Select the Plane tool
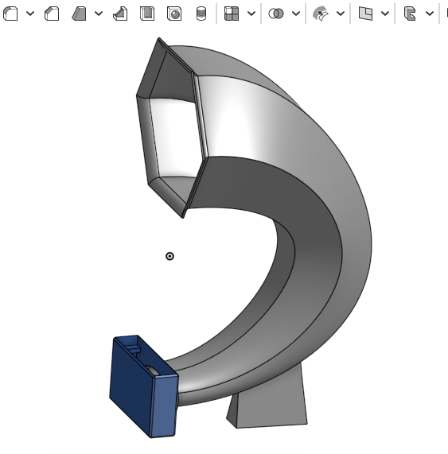The width and height of the screenshot is (448, 454). (365, 14)
